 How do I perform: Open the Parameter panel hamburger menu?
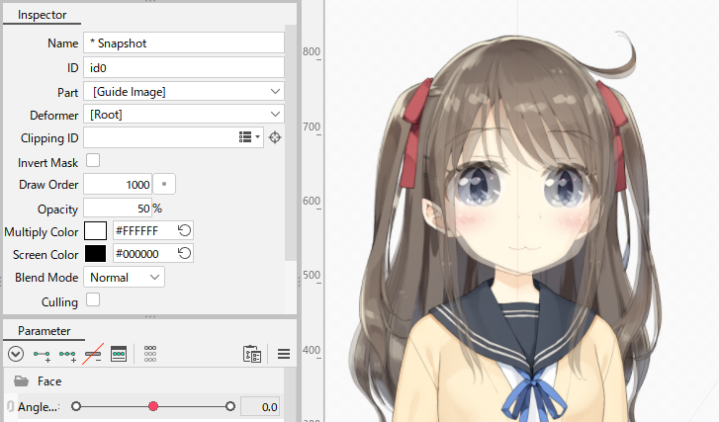pyautogui.click(x=284, y=354)
